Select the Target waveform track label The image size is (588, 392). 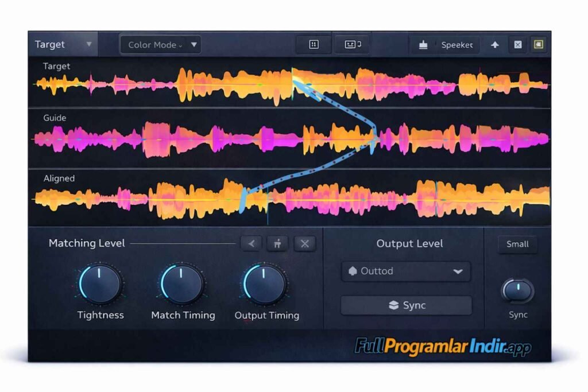point(57,66)
